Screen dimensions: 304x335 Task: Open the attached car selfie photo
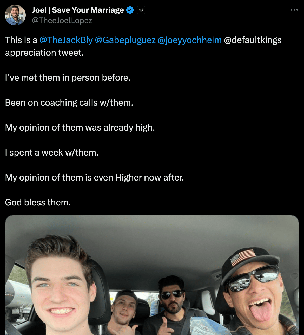[x=152, y=275]
